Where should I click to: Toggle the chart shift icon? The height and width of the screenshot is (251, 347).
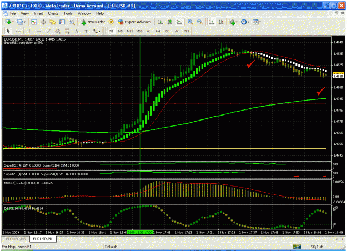(x=221, y=22)
